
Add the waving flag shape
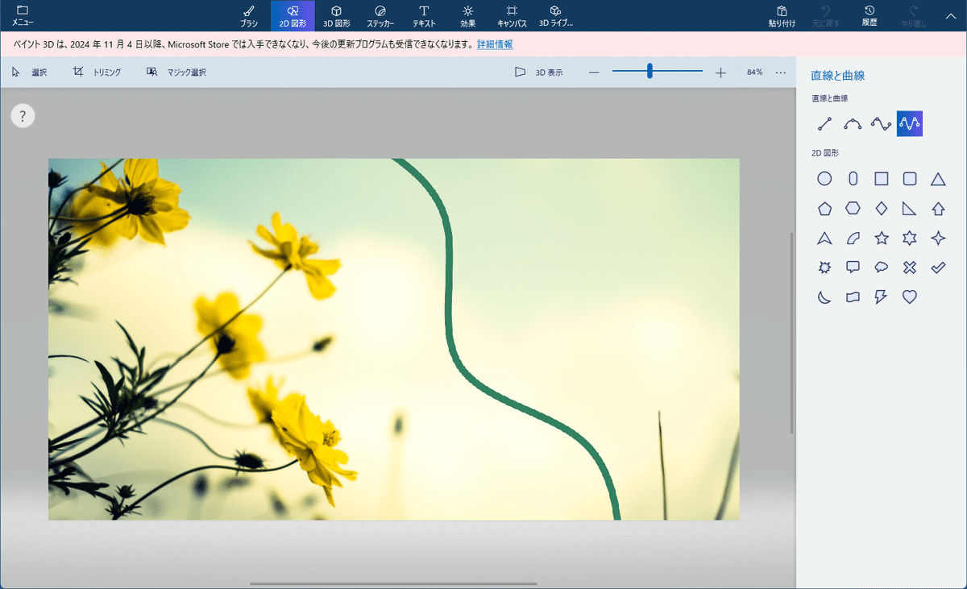pos(853,297)
